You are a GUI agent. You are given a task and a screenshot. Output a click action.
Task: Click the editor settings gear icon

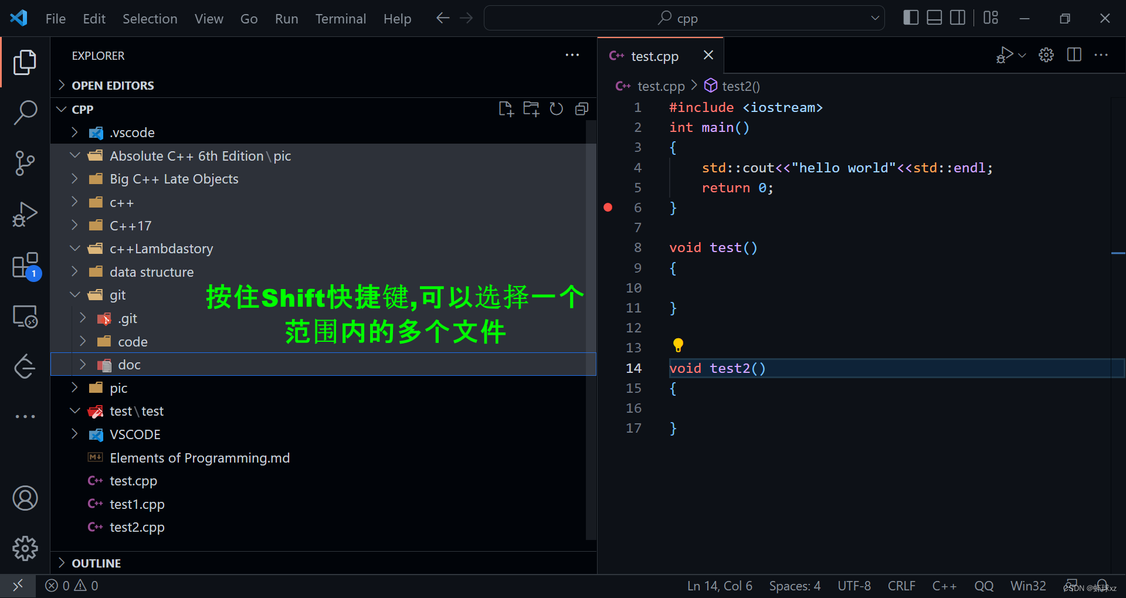pos(1046,55)
